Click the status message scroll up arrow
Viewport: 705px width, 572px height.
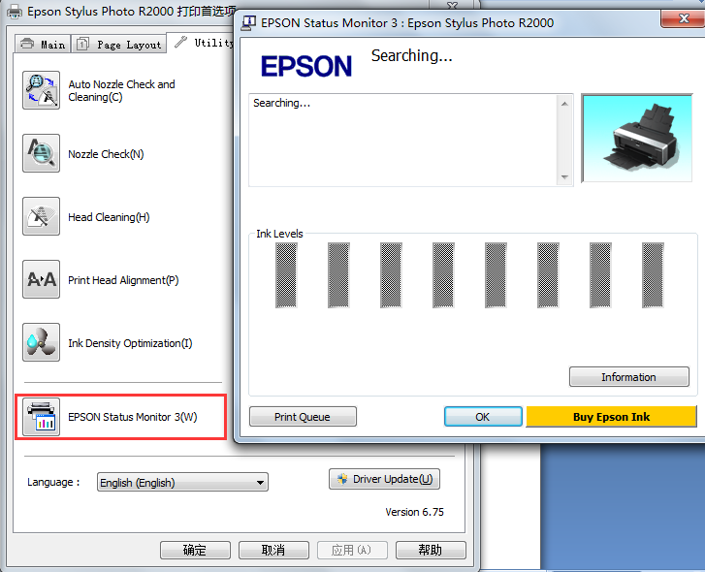pyautogui.click(x=564, y=104)
